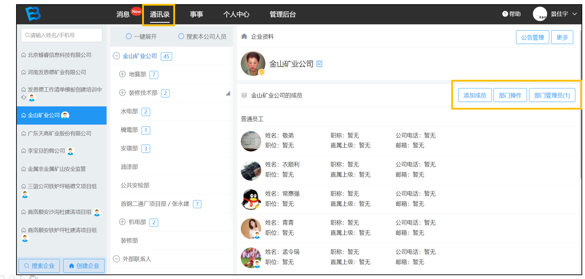Expand the 地質部 department node
The width and height of the screenshot is (585, 279).
pos(122,74)
